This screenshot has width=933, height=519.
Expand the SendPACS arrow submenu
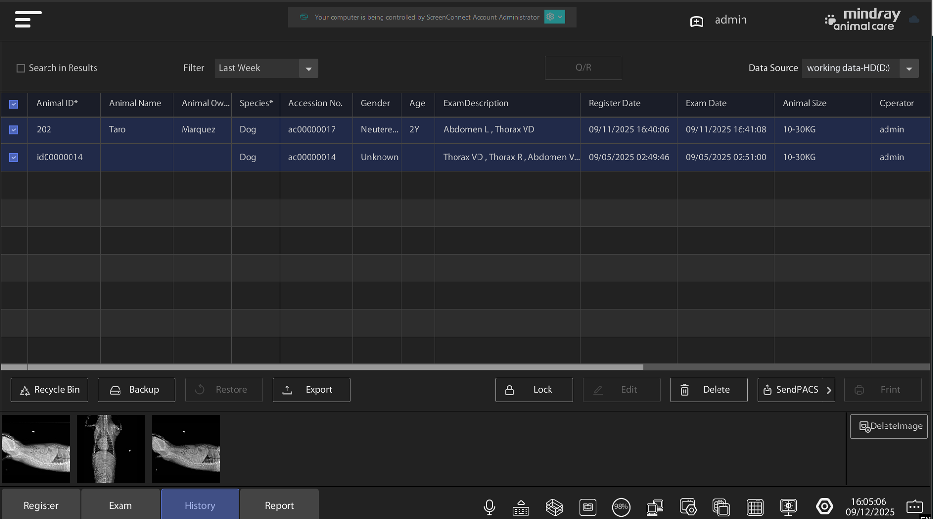(x=829, y=390)
